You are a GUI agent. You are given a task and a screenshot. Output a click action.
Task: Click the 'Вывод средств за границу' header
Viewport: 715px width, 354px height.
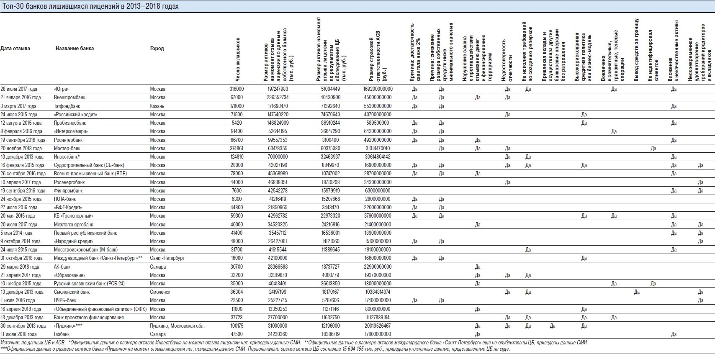(637, 50)
